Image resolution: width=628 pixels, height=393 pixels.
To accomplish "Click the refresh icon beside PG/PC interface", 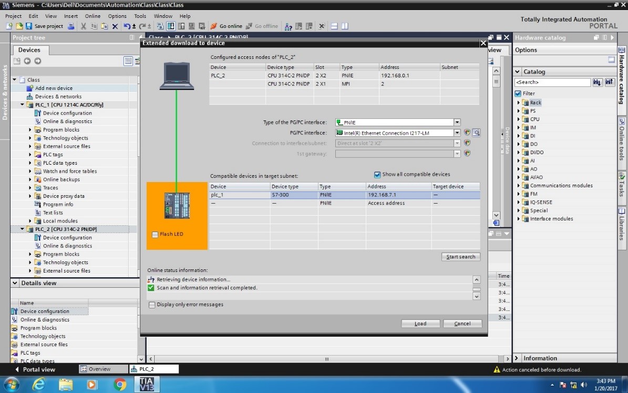I will point(467,133).
